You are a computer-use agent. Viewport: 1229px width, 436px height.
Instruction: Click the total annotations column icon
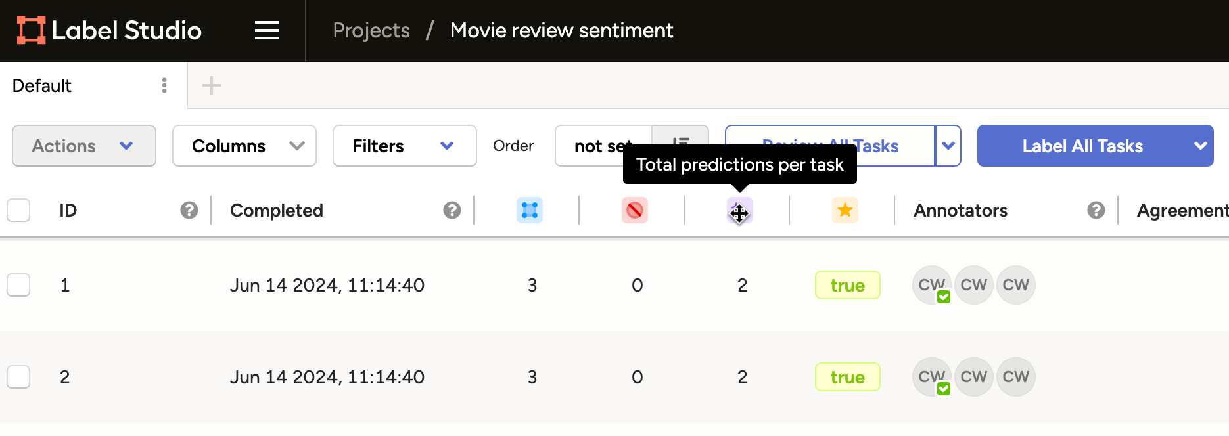tap(530, 210)
